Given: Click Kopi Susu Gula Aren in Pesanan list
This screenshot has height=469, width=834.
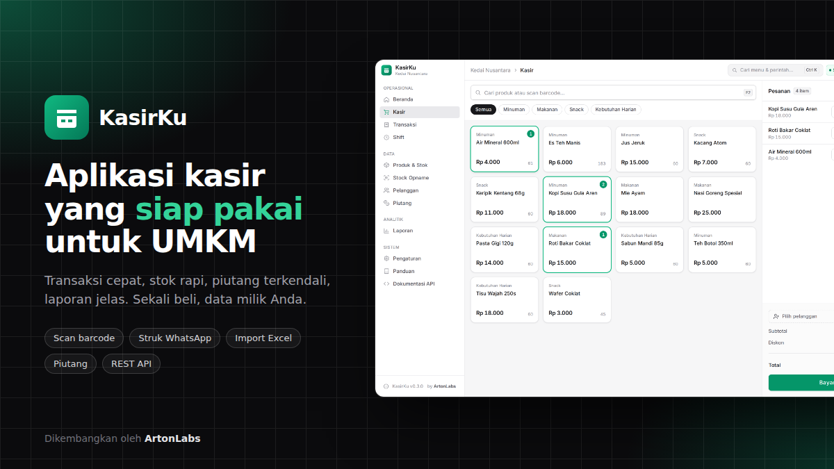Looking at the screenshot, I should click(793, 109).
